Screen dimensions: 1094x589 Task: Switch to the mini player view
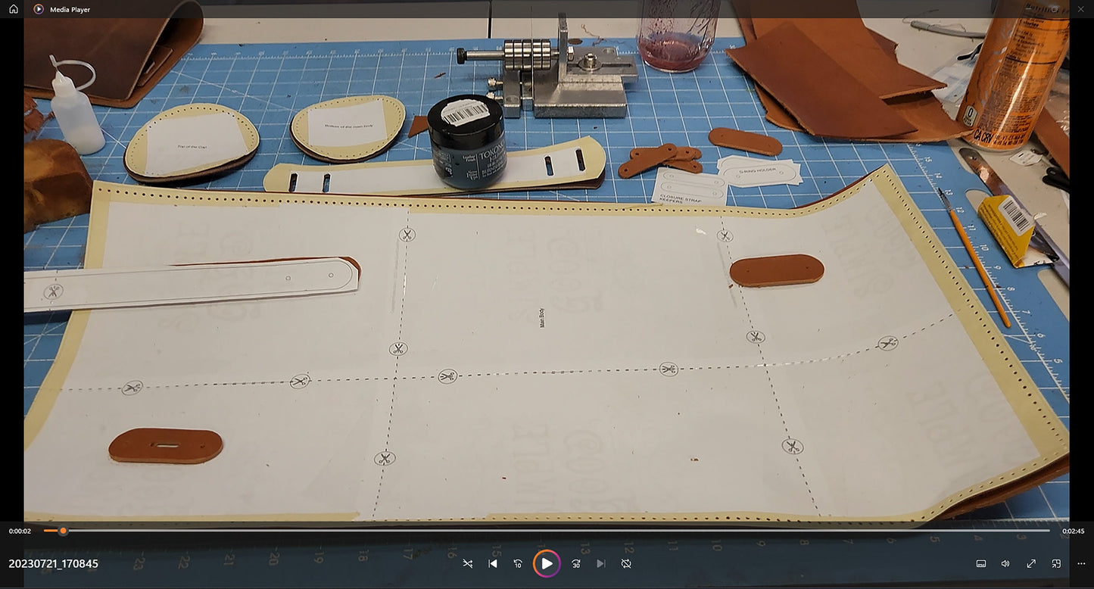1056,564
